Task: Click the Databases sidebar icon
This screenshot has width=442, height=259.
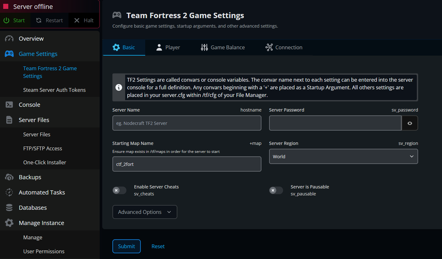Action: click(10, 207)
